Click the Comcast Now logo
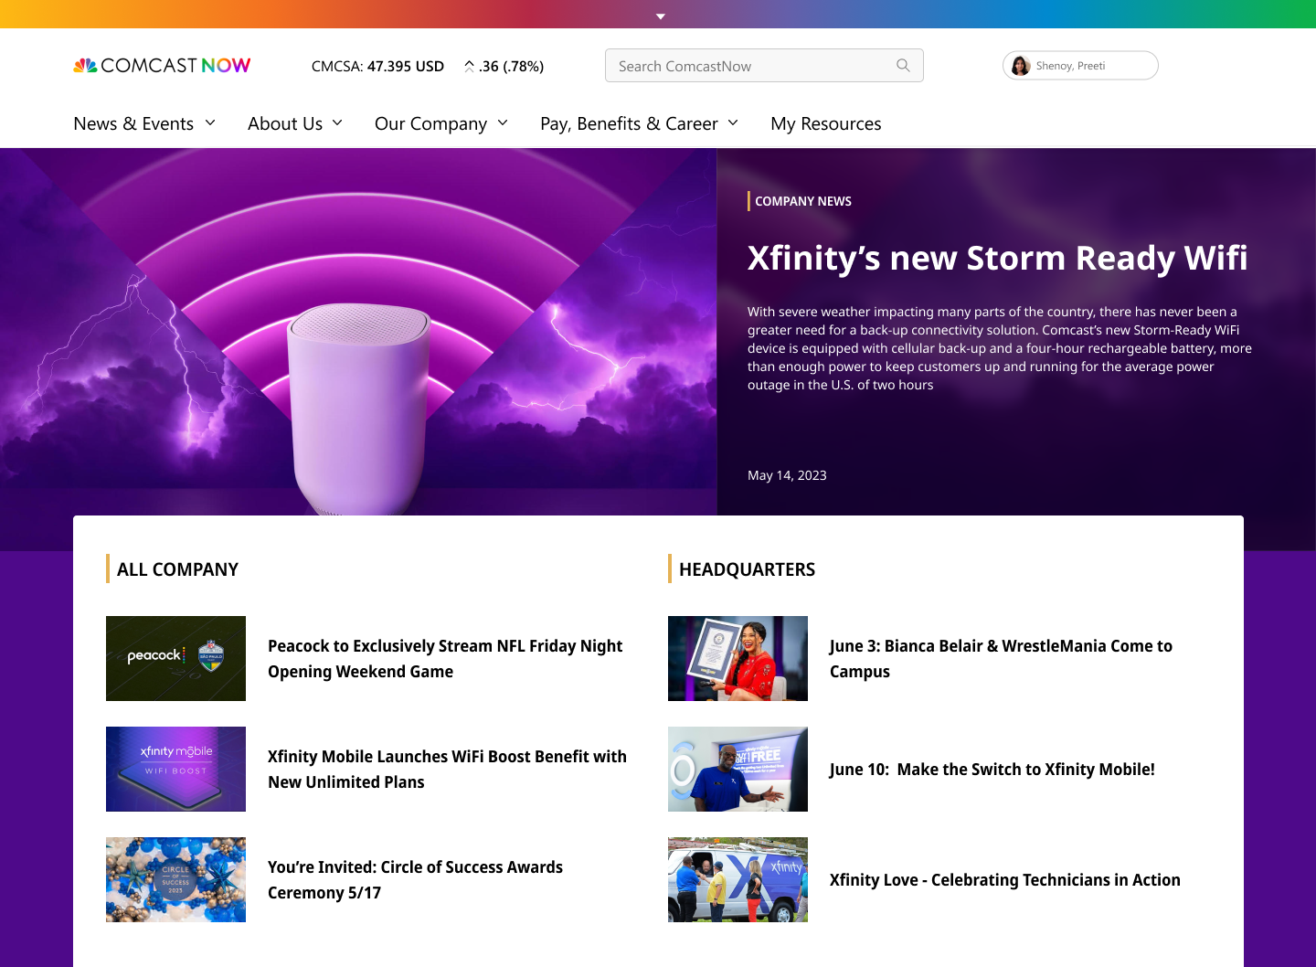Screen dimensions: 1316x967 [x=162, y=66]
